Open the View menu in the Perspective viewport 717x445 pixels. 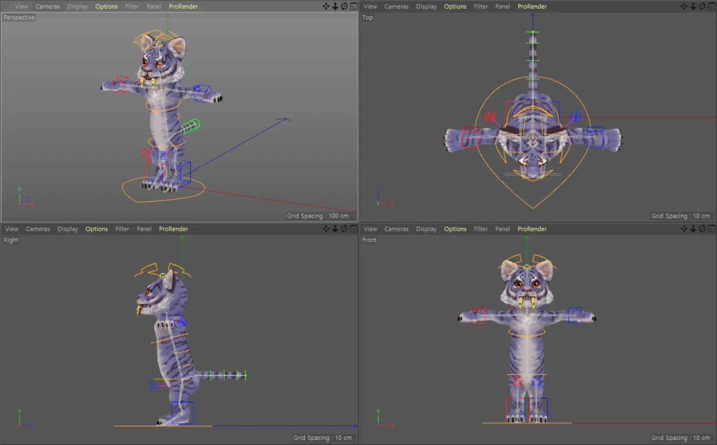pyautogui.click(x=21, y=7)
